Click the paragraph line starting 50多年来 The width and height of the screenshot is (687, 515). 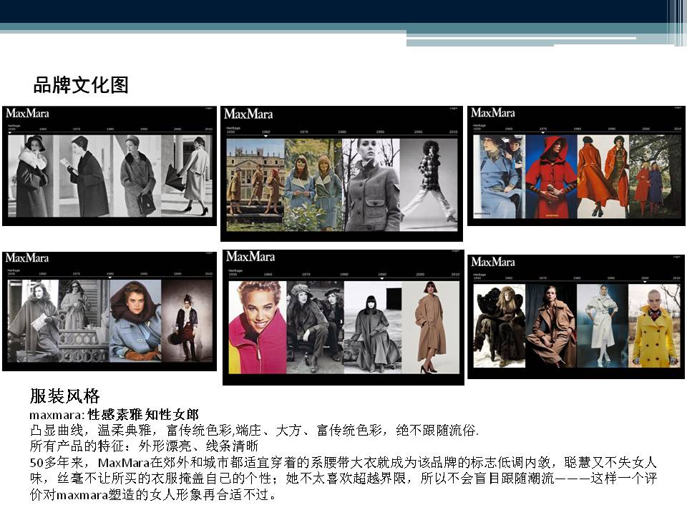[x=343, y=463]
